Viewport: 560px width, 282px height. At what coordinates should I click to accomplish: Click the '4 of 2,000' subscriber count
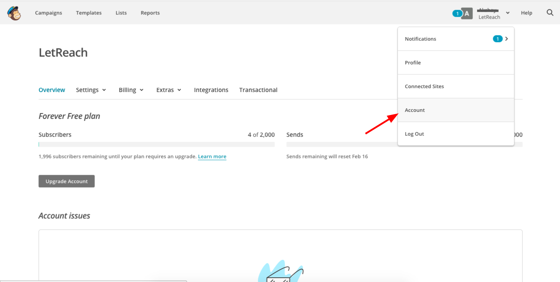261,135
